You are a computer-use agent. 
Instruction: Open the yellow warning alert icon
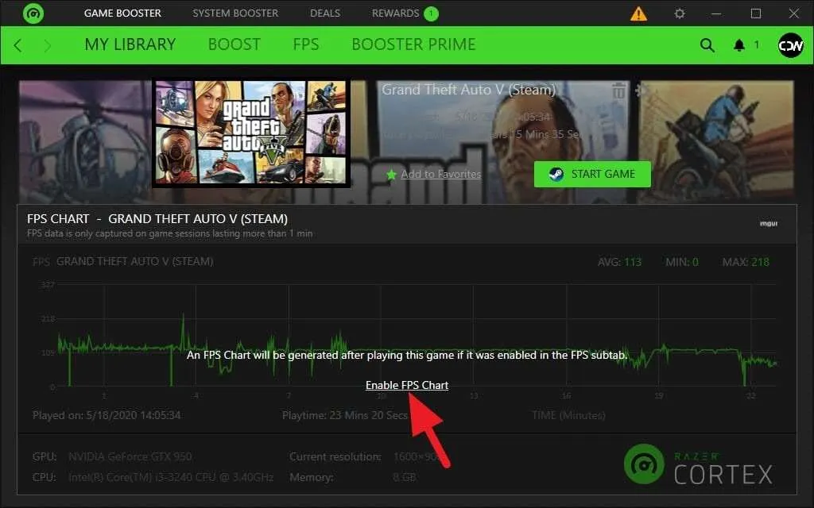tap(638, 13)
